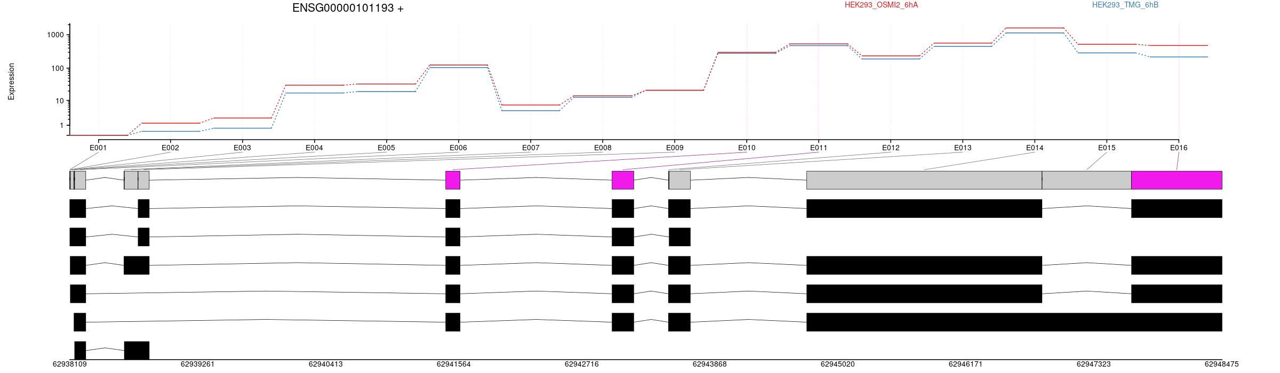
Task: Select the HEK293_TMG_6hB legend label
Action: coord(1125,5)
